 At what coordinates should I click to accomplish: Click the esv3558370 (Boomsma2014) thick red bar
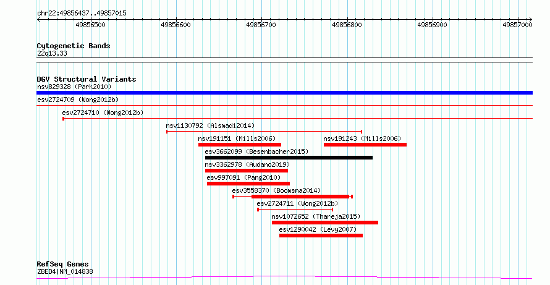point(300,197)
